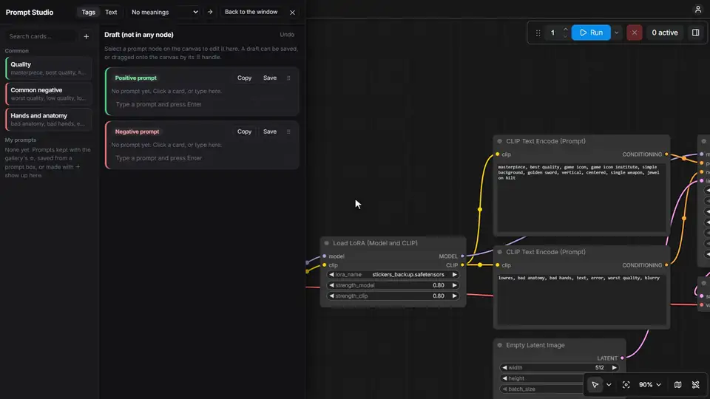
Task: Decrease Empty Latent height with left arrow
Action: pyautogui.click(x=504, y=378)
